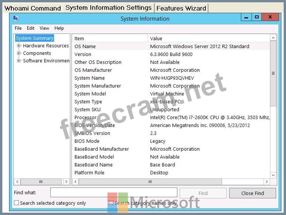Open the File menu
286x215 pixels.
(x=18, y=28)
